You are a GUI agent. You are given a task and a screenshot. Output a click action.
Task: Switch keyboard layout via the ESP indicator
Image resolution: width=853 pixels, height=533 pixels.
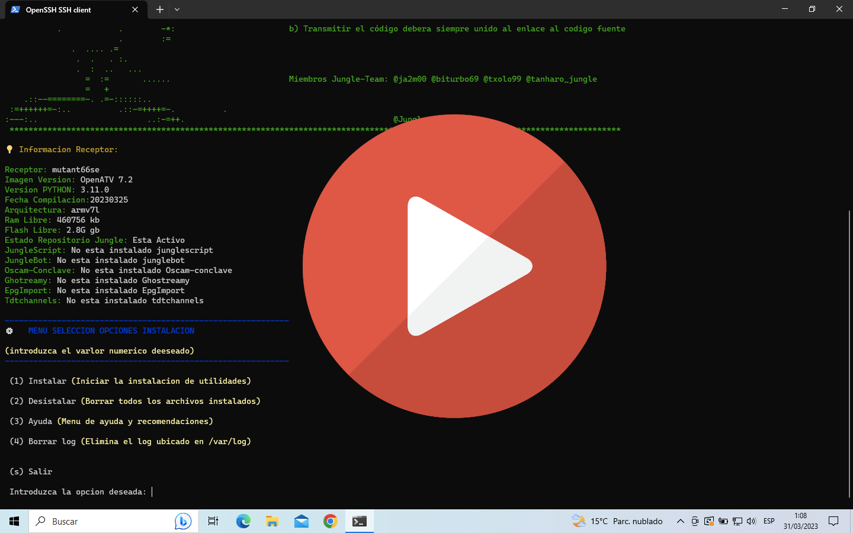pyautogui.click(x=768, y=521)
